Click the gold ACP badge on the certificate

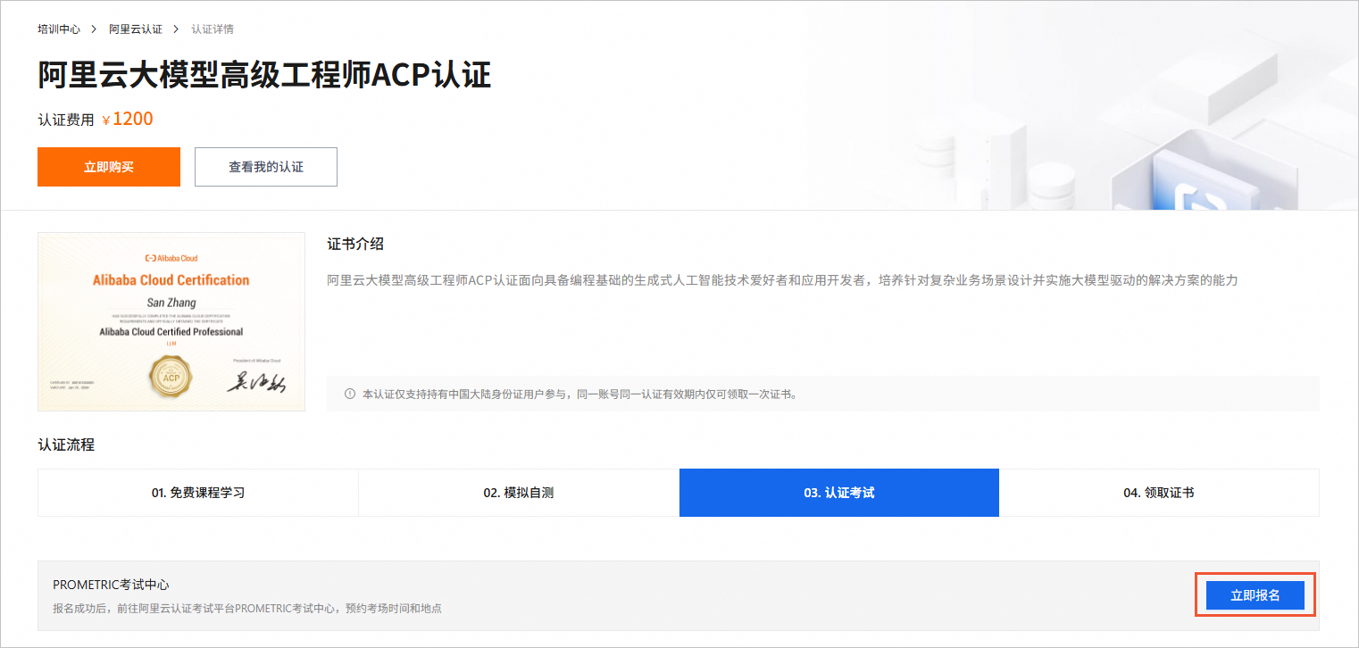pos(171,375)
